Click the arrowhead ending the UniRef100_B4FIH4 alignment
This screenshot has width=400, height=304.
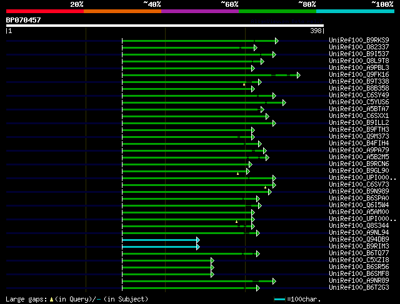pos(260,144)
